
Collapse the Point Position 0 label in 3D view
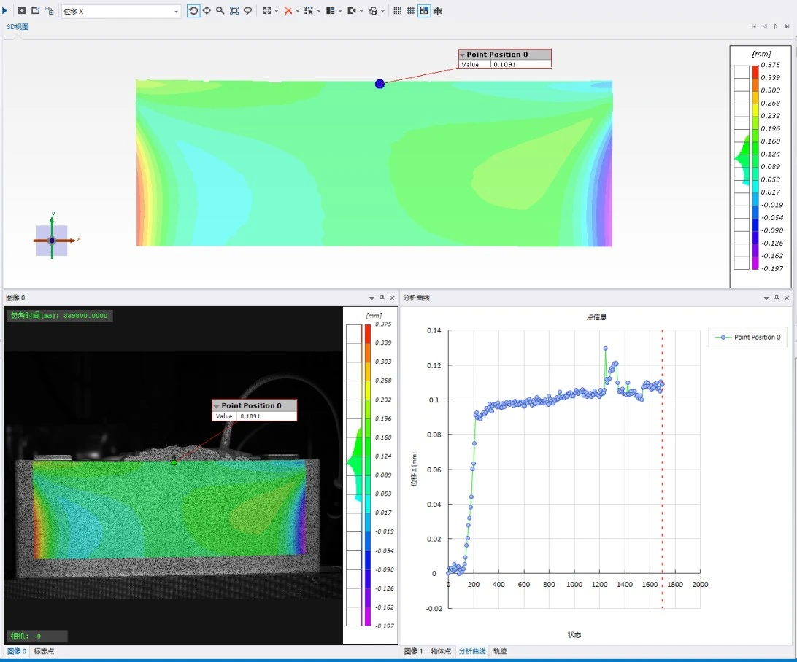point(462,55)
